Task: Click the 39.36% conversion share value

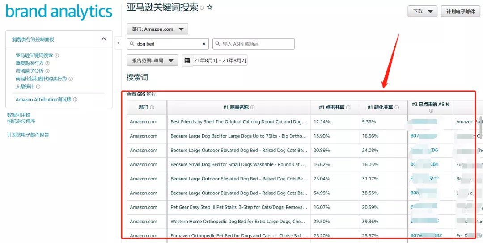Action: 370,222
